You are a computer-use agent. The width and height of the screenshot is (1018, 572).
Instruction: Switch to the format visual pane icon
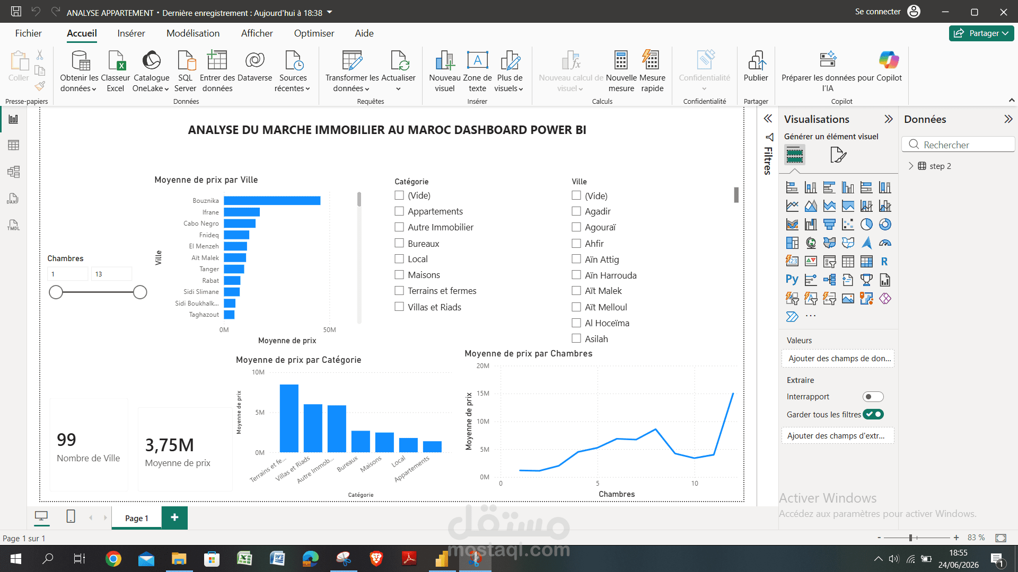838,155
